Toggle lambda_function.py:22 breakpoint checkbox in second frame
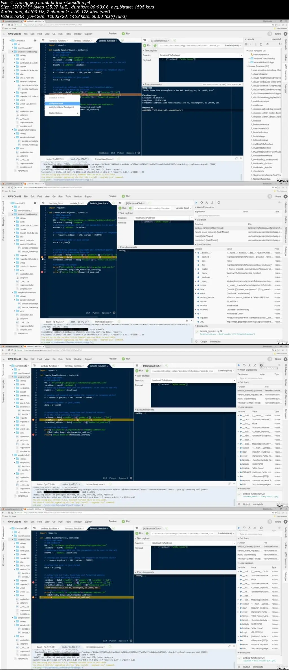289x670 pixels. [197, 332]
